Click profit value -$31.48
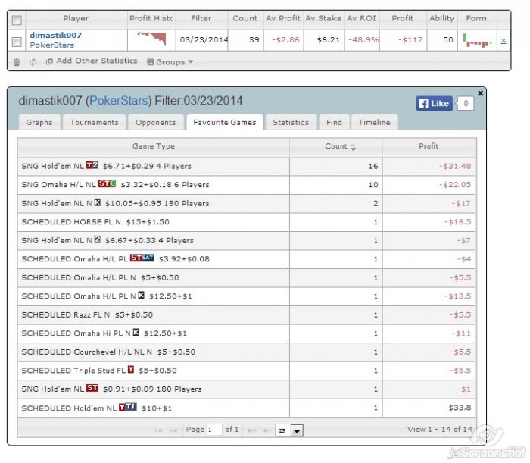The height and width of the screenshot is (463, 530). (x=455, y=166)
